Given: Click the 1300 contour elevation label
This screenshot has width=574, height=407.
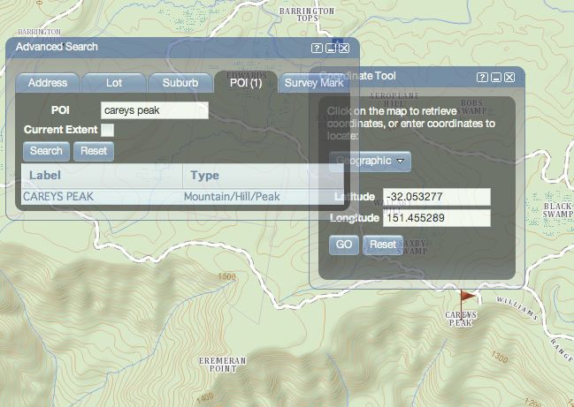Looking at the screenshot, I should (x=500, y=357).
